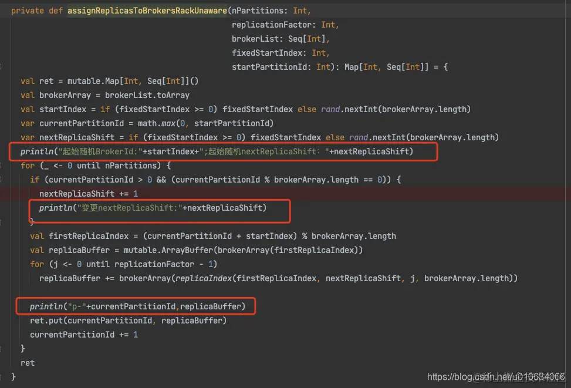Screen dimensions: 571x388
Task: Click 'val firstReplicaIndex' declaration
Action: 79,236
